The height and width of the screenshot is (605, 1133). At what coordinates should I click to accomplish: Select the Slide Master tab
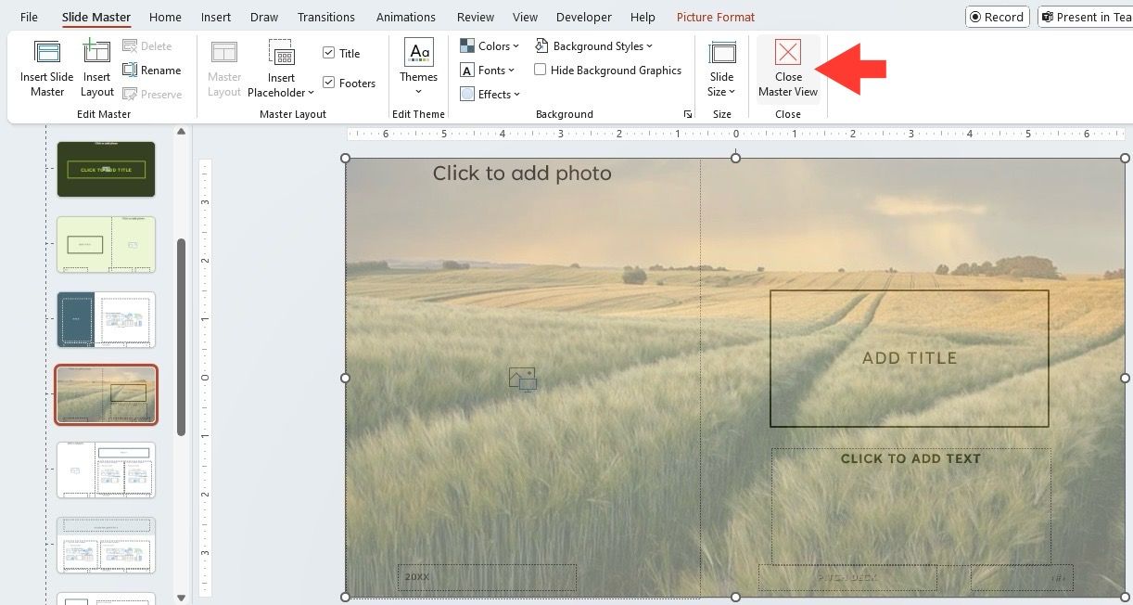click(x=96, y=17)
